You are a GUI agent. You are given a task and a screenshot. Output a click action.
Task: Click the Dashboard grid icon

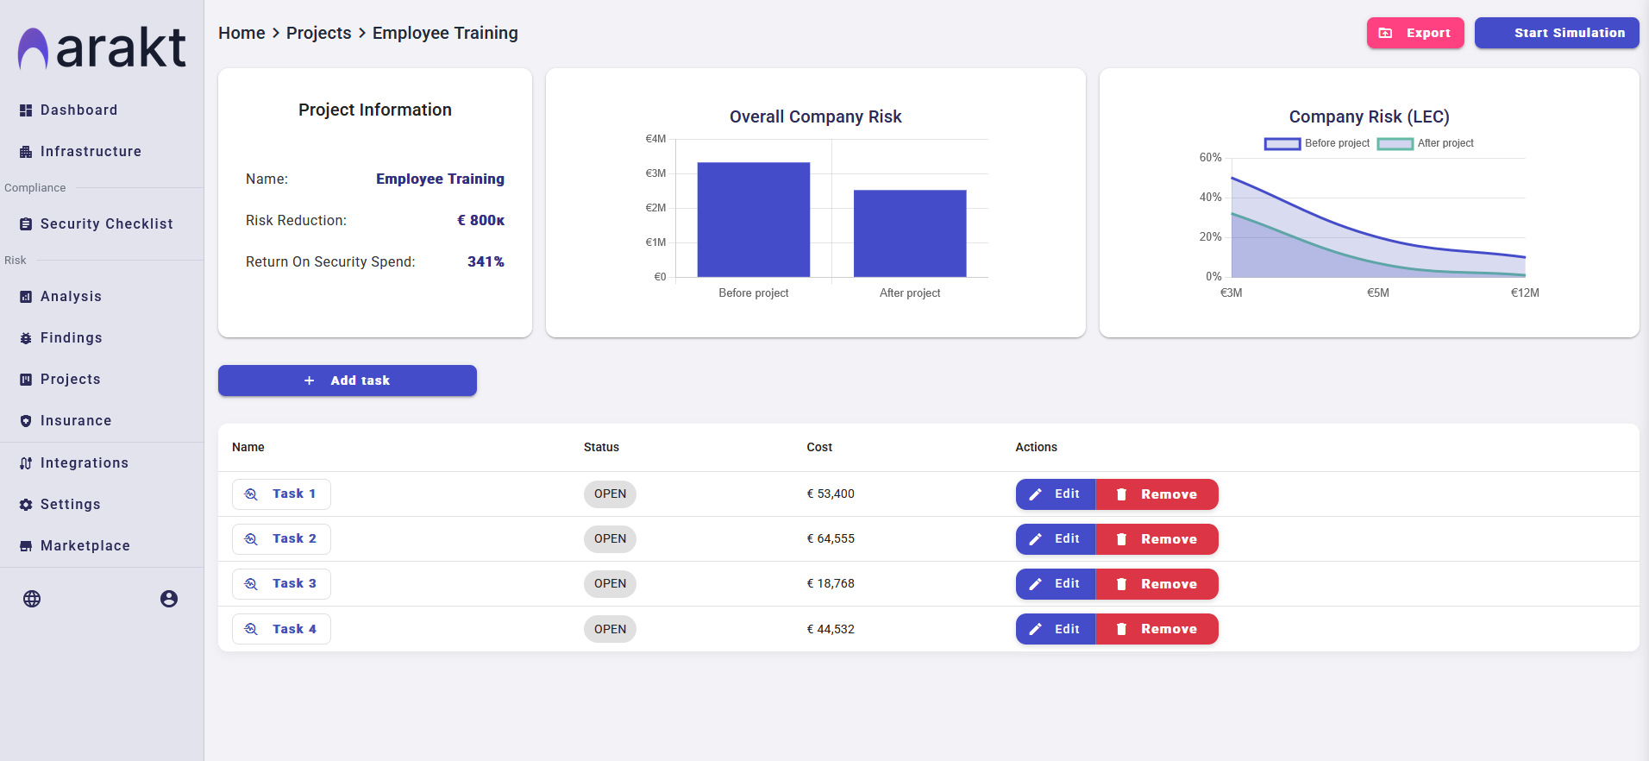[26, 110]
